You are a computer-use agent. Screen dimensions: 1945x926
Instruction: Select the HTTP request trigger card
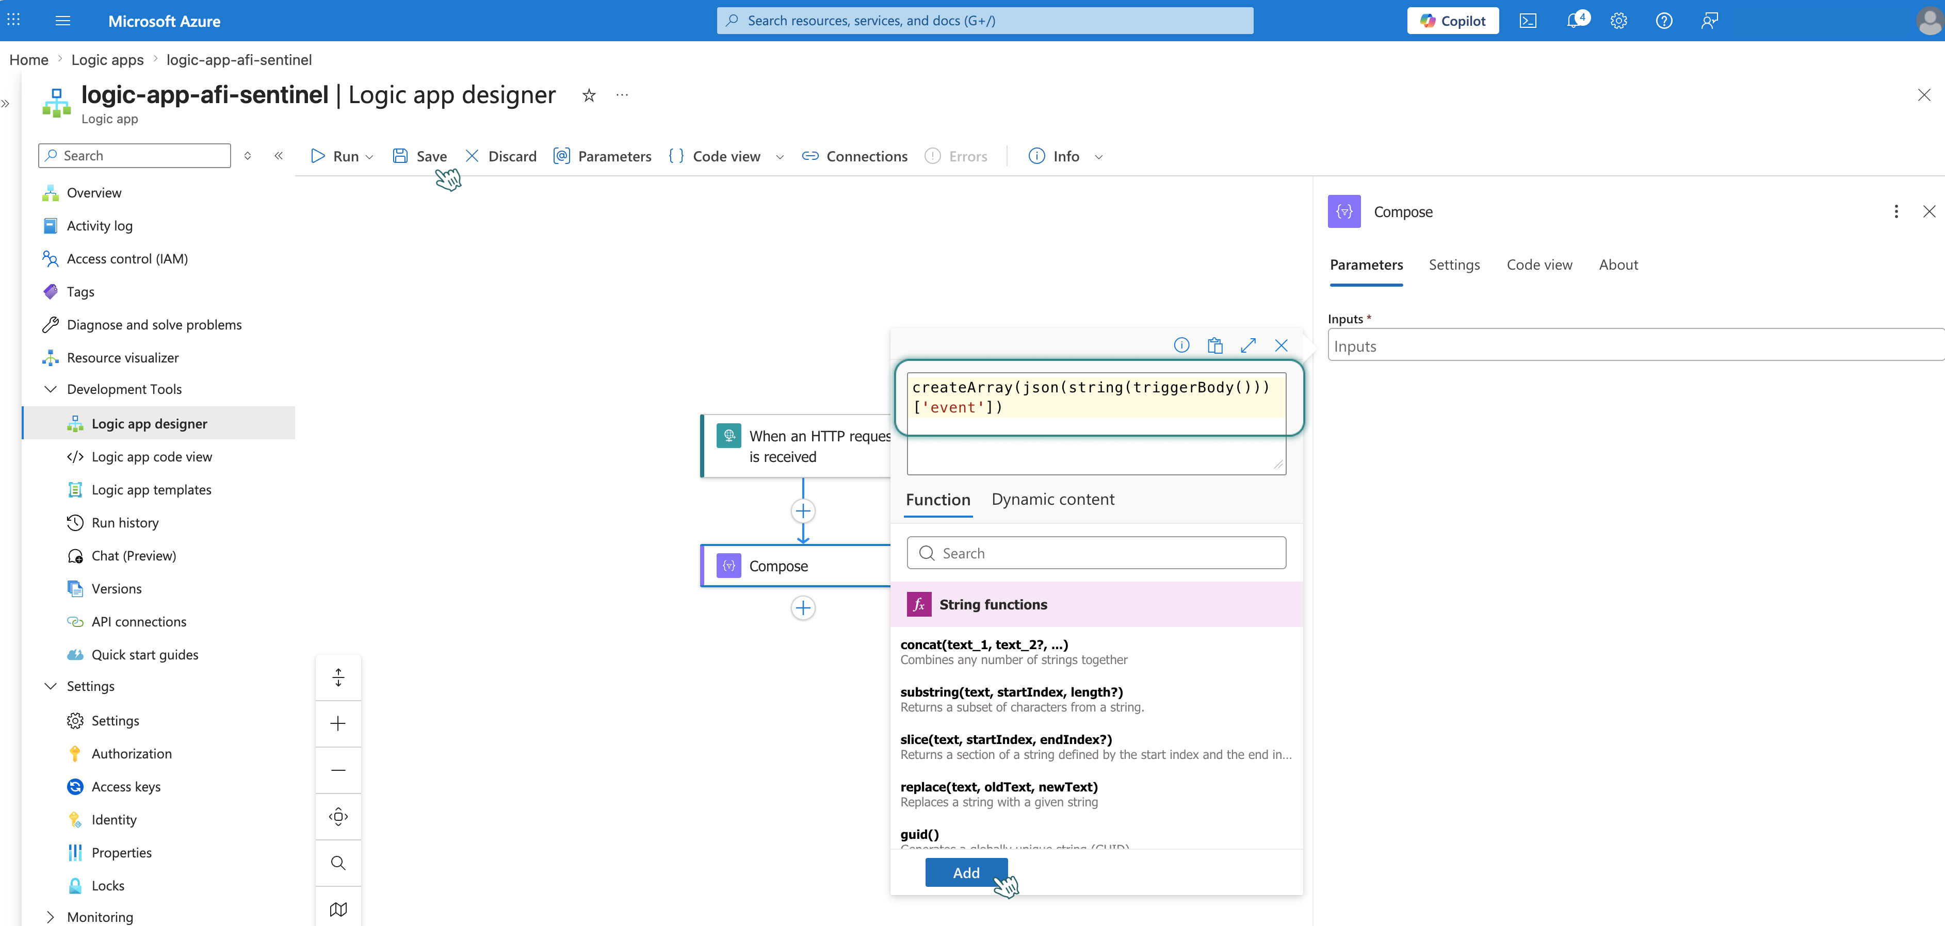[x=796, y=446]
